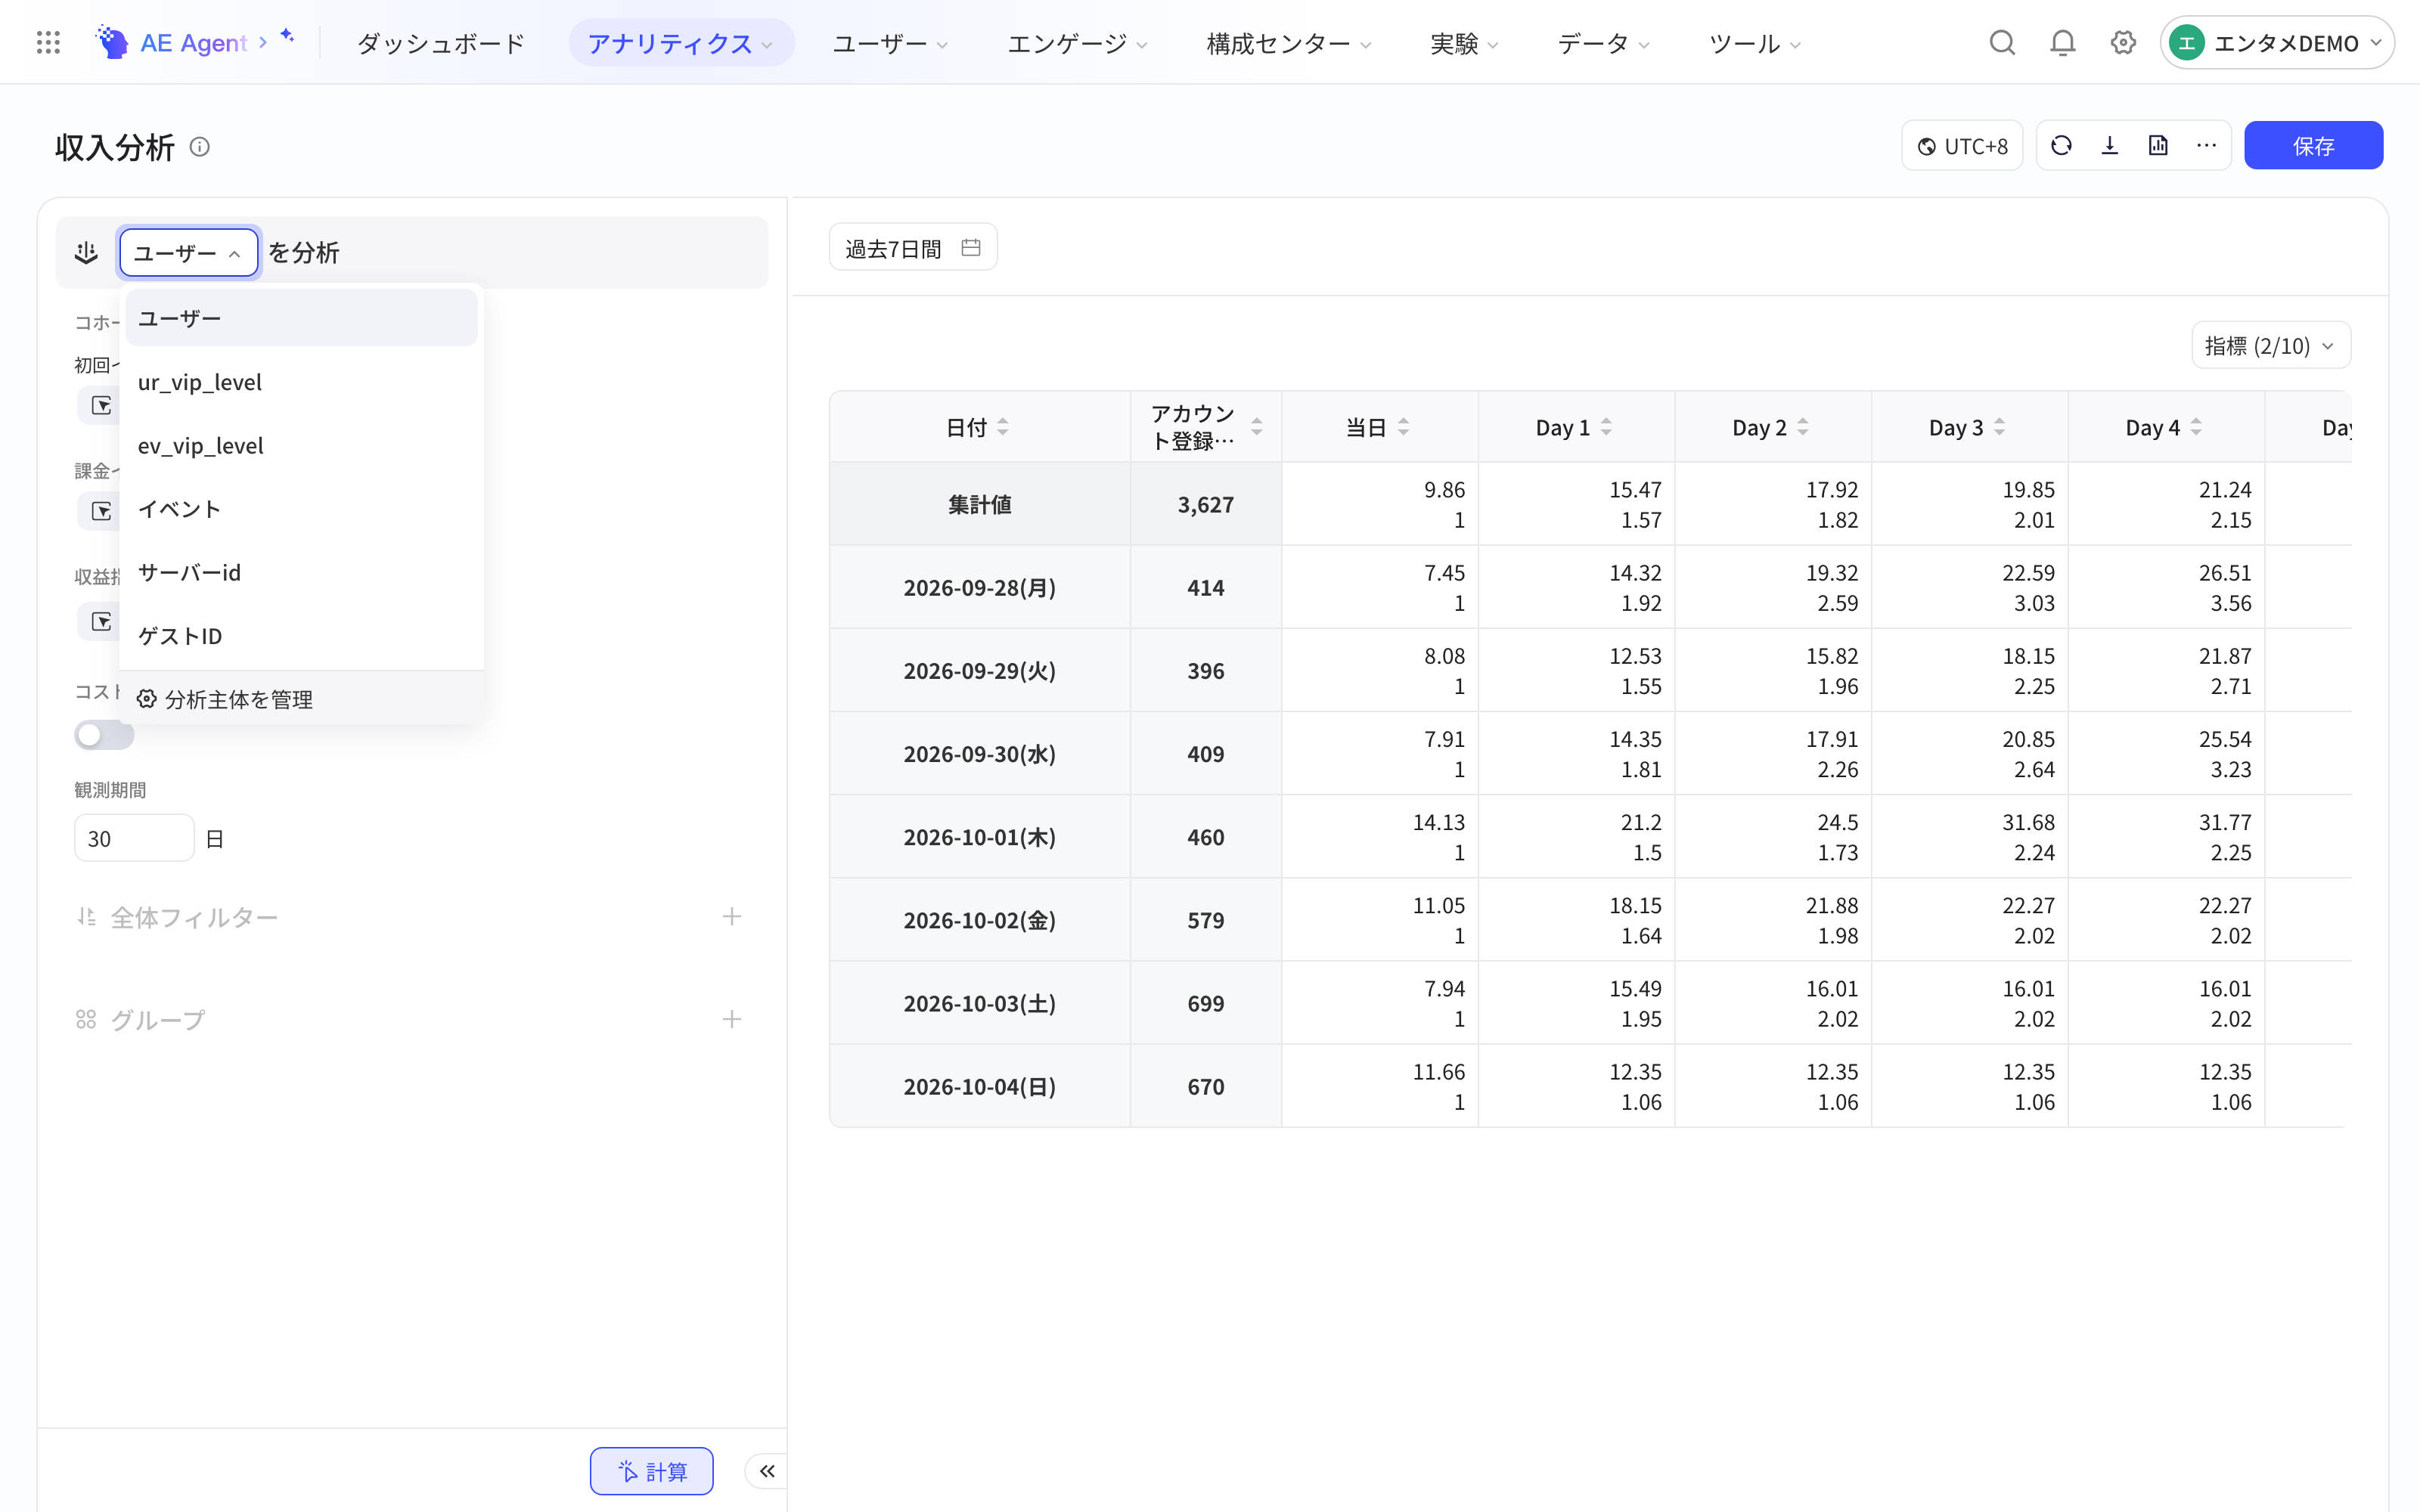Refresh the report with reload icon

[x=2061, y=146]
